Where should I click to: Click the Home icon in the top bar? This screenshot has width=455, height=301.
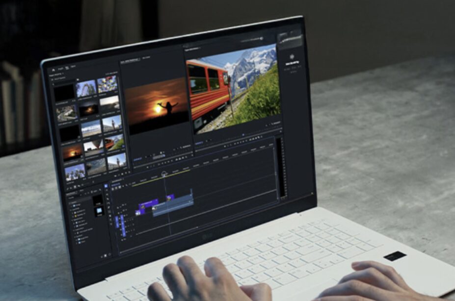coord(53,70)
